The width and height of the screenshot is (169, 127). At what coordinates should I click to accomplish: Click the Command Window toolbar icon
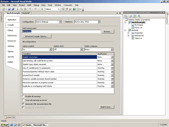(78, 9)
